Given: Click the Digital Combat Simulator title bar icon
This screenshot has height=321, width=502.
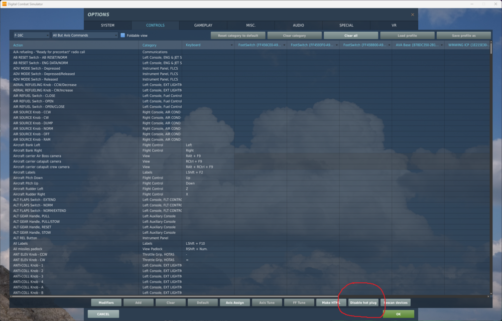Looking at the screenshot, I should 4,4.
